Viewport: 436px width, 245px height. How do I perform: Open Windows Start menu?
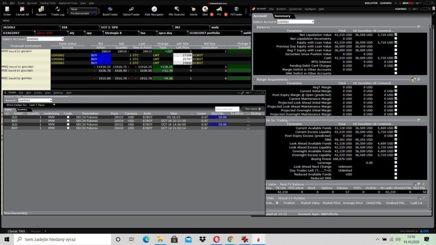[x=7, y=239]
